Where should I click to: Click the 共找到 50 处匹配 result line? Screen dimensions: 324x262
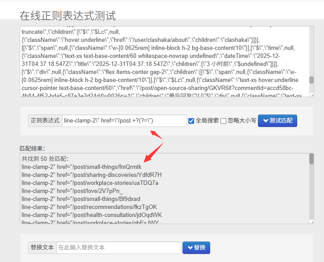(x=45, y=159)
